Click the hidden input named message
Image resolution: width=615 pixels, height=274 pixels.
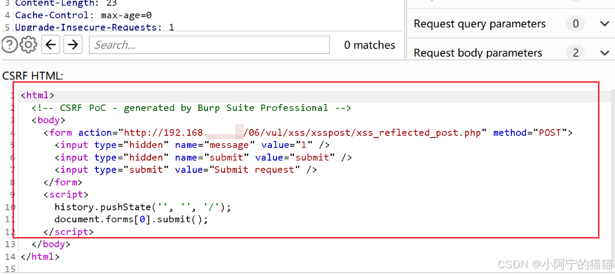(x=192, y=145)
